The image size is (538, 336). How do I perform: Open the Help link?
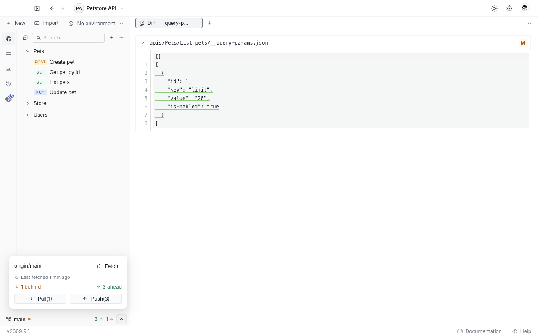click(x=522, y=331)
